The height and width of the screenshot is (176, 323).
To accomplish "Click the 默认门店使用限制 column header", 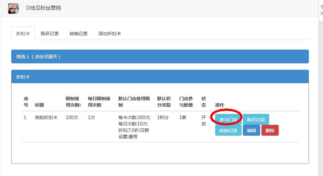I will point(134,102).
